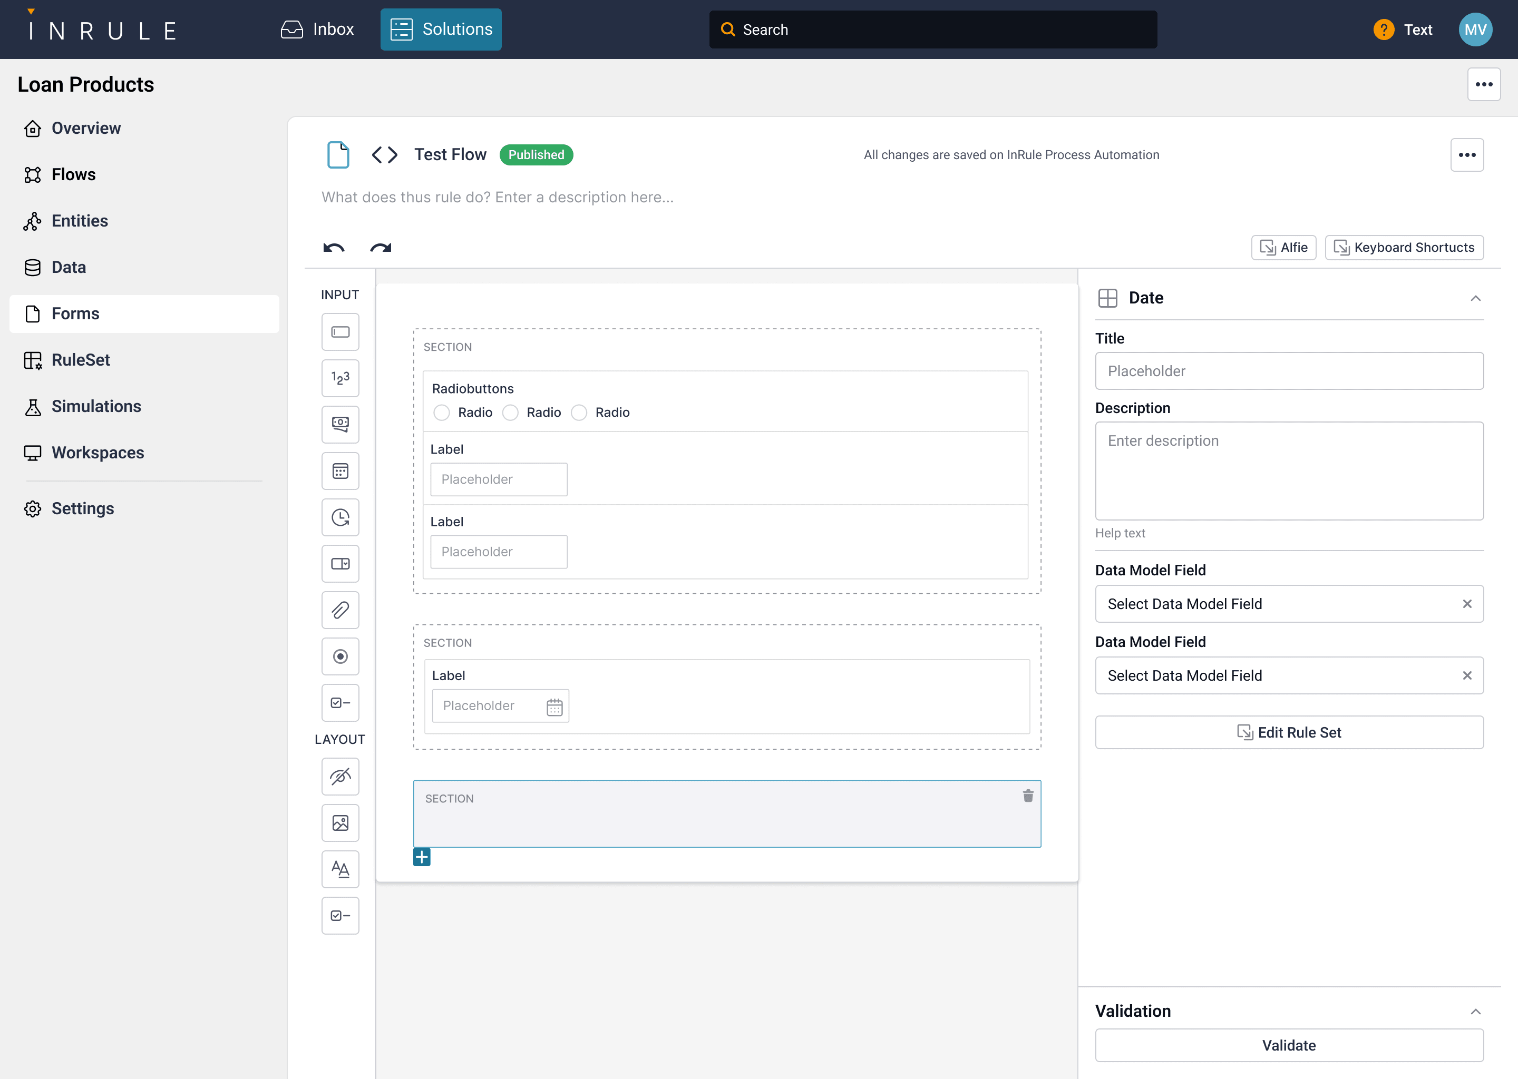1518x1079 pixels.
Task: Open the first Select Data Model Field dropdown
Action: (1289, 604)
